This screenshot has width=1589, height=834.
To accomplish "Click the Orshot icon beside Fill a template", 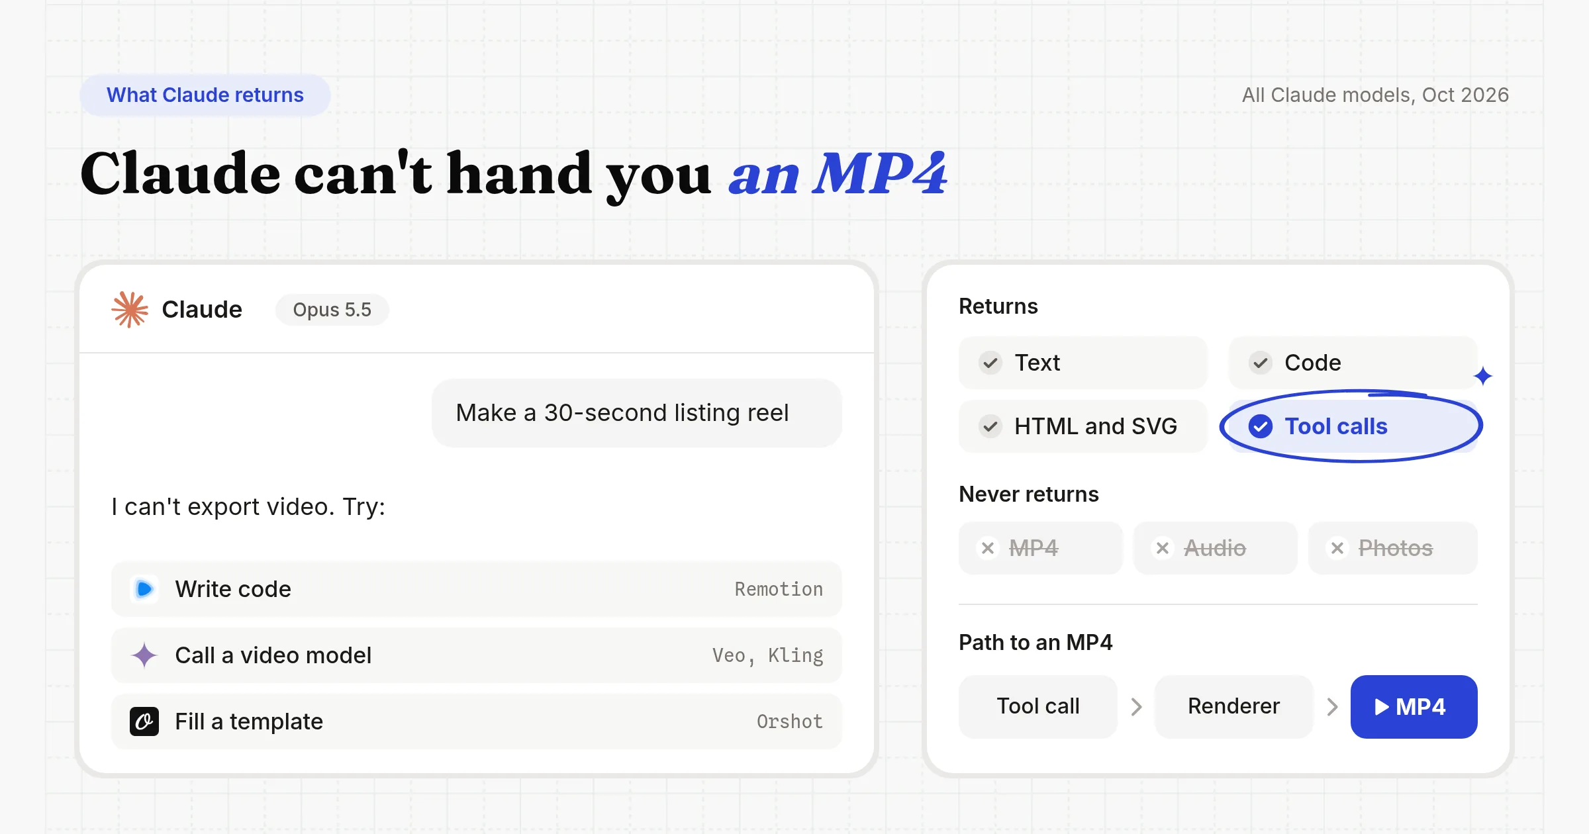I will pyautogui.click(x=144, y=721).
